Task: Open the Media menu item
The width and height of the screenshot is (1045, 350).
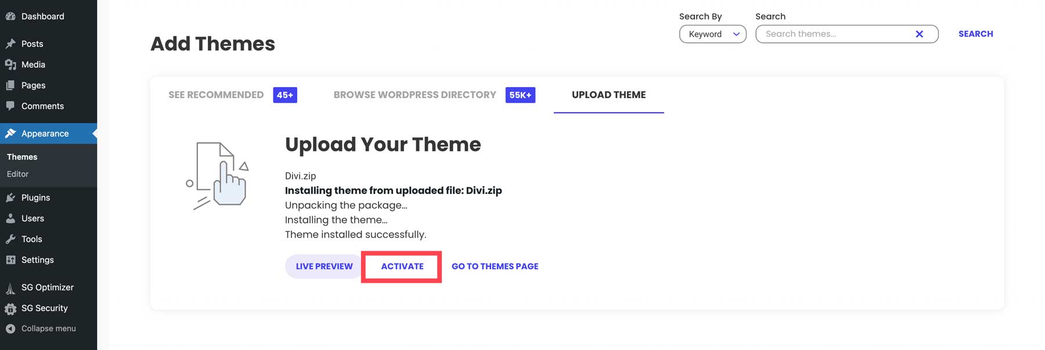Action: [48, 64]
